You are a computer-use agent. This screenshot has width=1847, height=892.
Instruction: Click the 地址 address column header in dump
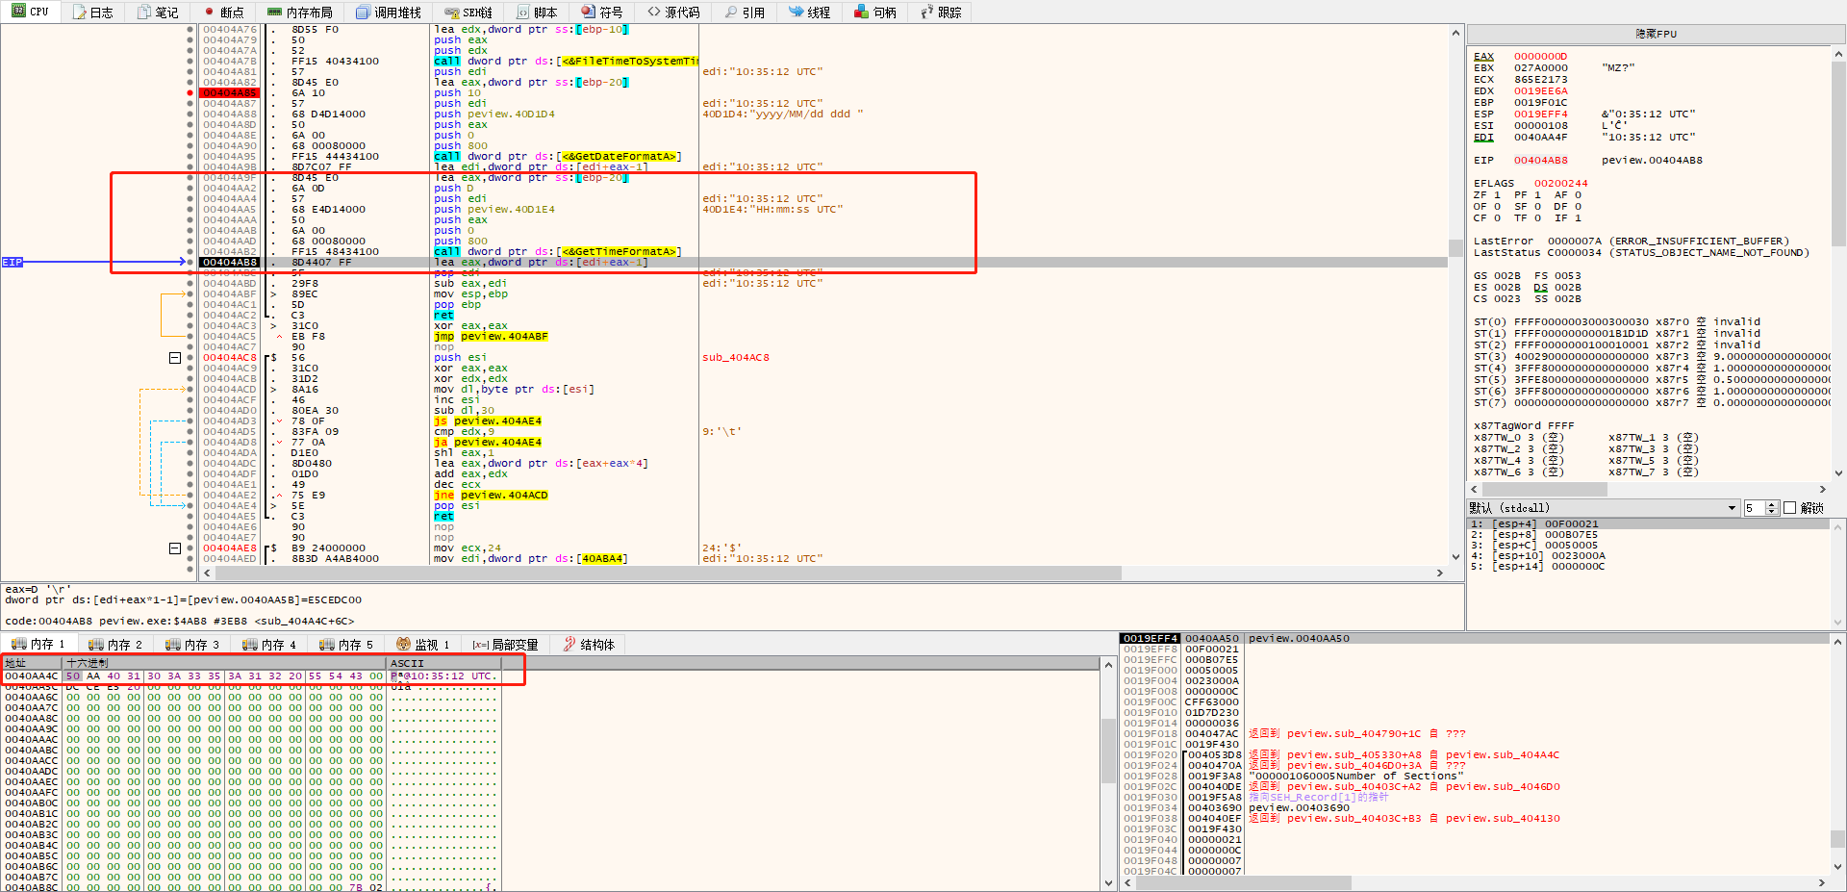(32, 663)
